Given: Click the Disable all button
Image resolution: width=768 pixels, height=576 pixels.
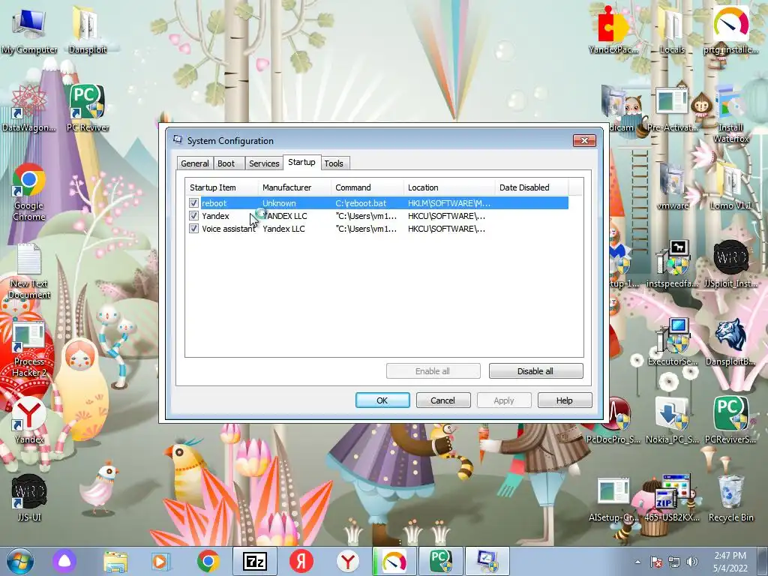Looking at the screenshot, I should point(535,370).
